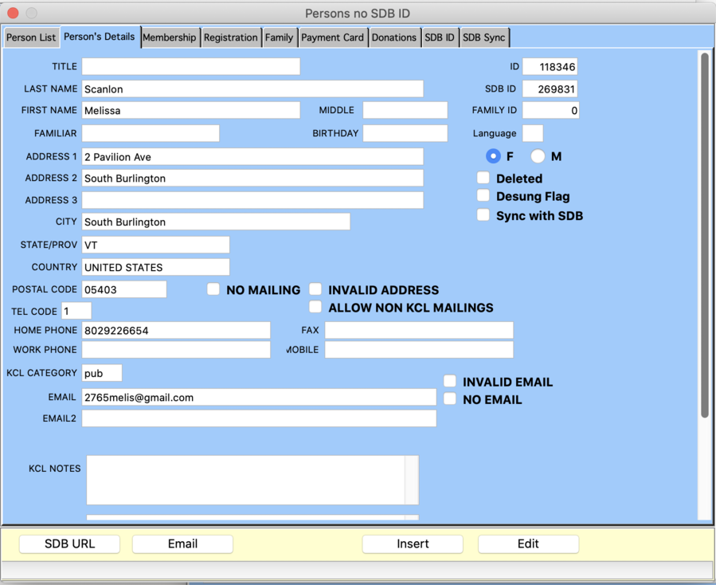Switch to the Payment Card tab

pos(332,37)
